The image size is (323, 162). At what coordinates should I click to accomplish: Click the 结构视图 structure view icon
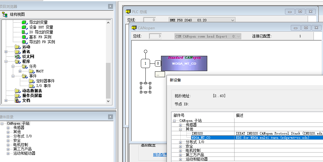click(x=5, y=14)
